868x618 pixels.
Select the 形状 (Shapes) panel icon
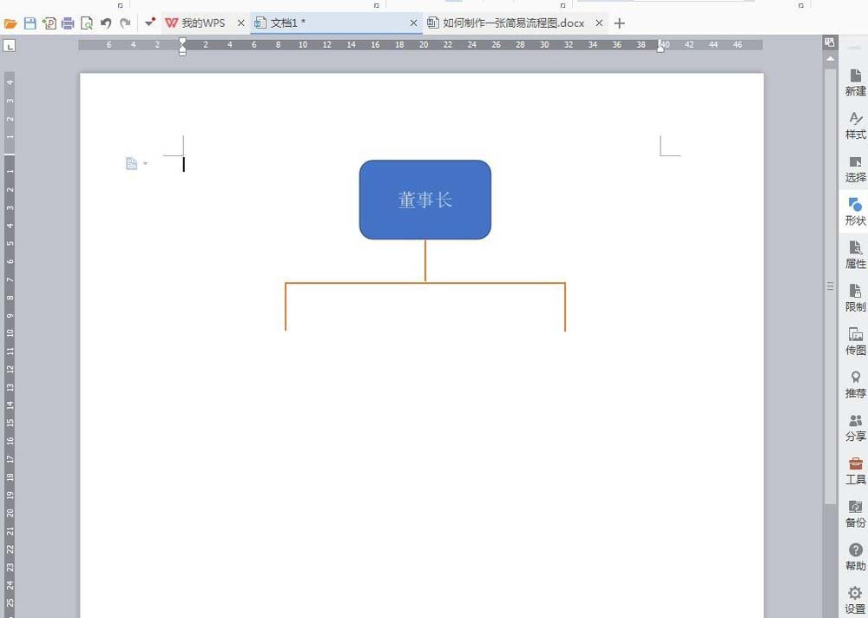click(x=854, y=212)
